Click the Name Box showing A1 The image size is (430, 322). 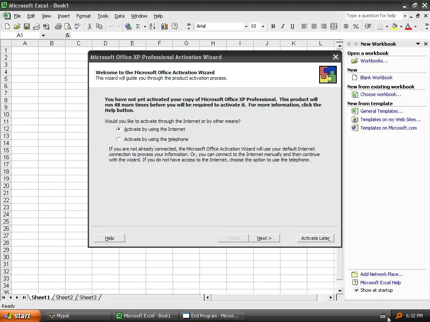pyautogui.click(x=20, y=35)
